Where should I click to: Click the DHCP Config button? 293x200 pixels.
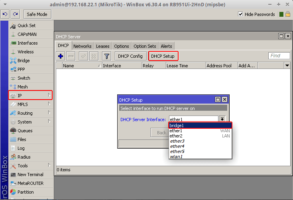[130, 56]
